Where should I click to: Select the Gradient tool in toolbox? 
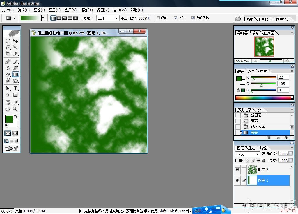(15, 75)
